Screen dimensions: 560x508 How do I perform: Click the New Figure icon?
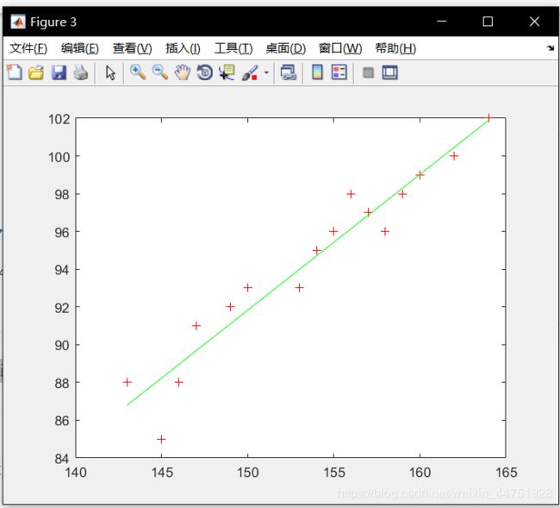point(15,72)
